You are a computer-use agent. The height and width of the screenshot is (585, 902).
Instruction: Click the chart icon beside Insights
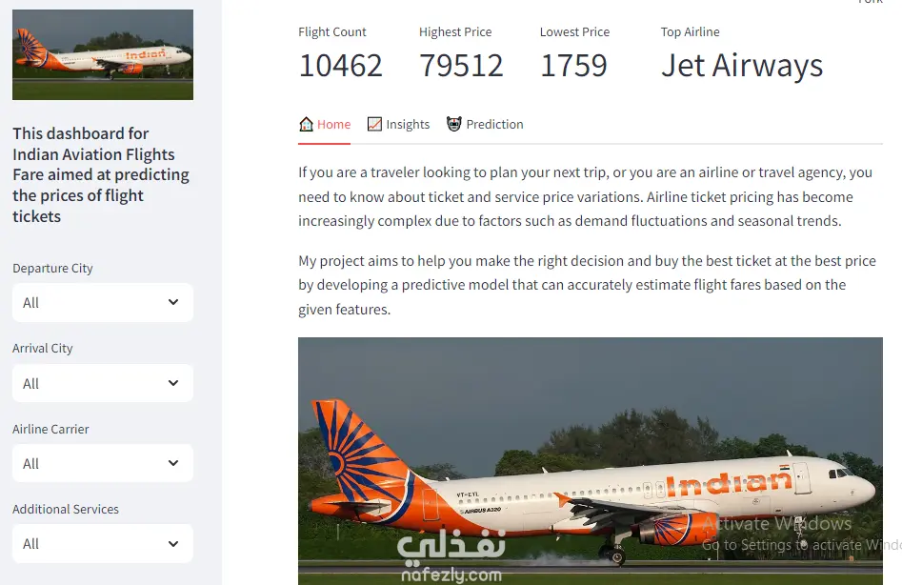coord(374,124)
